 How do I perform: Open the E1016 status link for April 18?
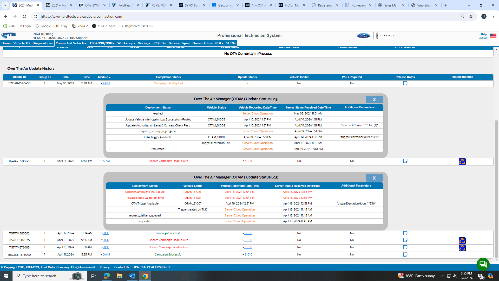pos(248,161)
